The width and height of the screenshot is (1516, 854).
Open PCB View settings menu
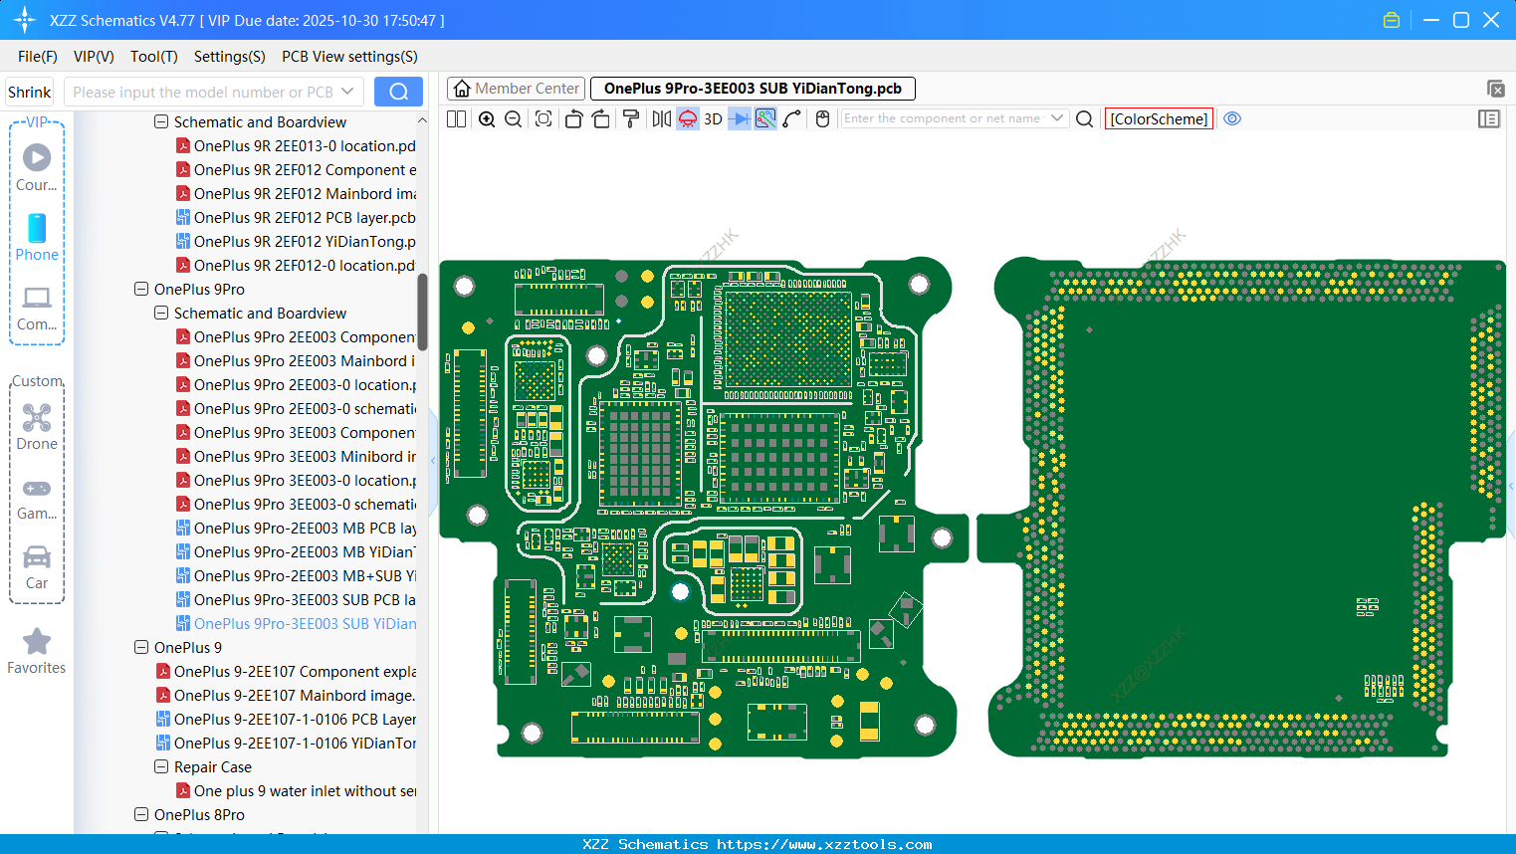(x=349, y=57)
